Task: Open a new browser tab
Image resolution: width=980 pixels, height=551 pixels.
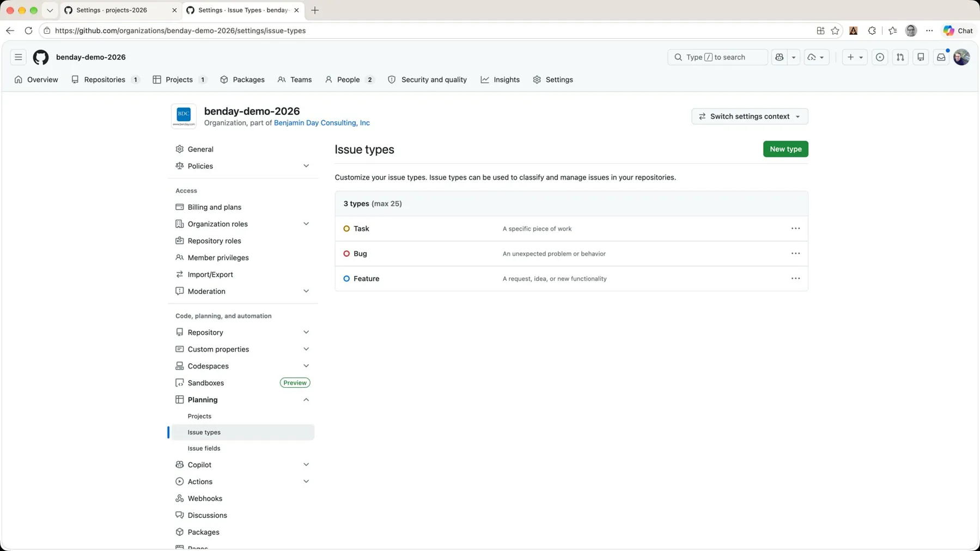Action: 315,10
